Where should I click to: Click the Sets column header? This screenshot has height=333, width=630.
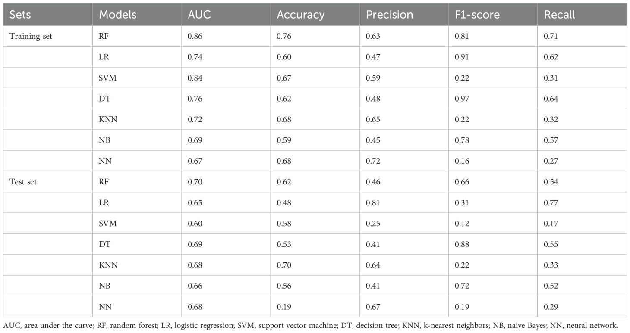(19, 15)
